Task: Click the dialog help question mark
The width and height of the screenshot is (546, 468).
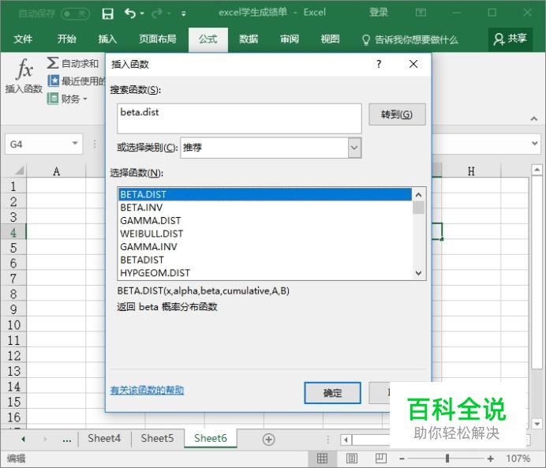Action: (x=379, y=64)
